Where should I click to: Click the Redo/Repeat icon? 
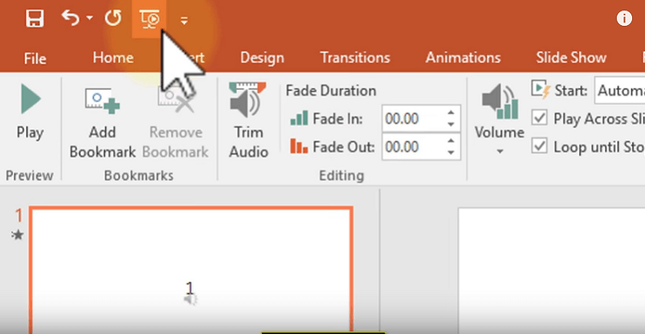tap(113, 18)
